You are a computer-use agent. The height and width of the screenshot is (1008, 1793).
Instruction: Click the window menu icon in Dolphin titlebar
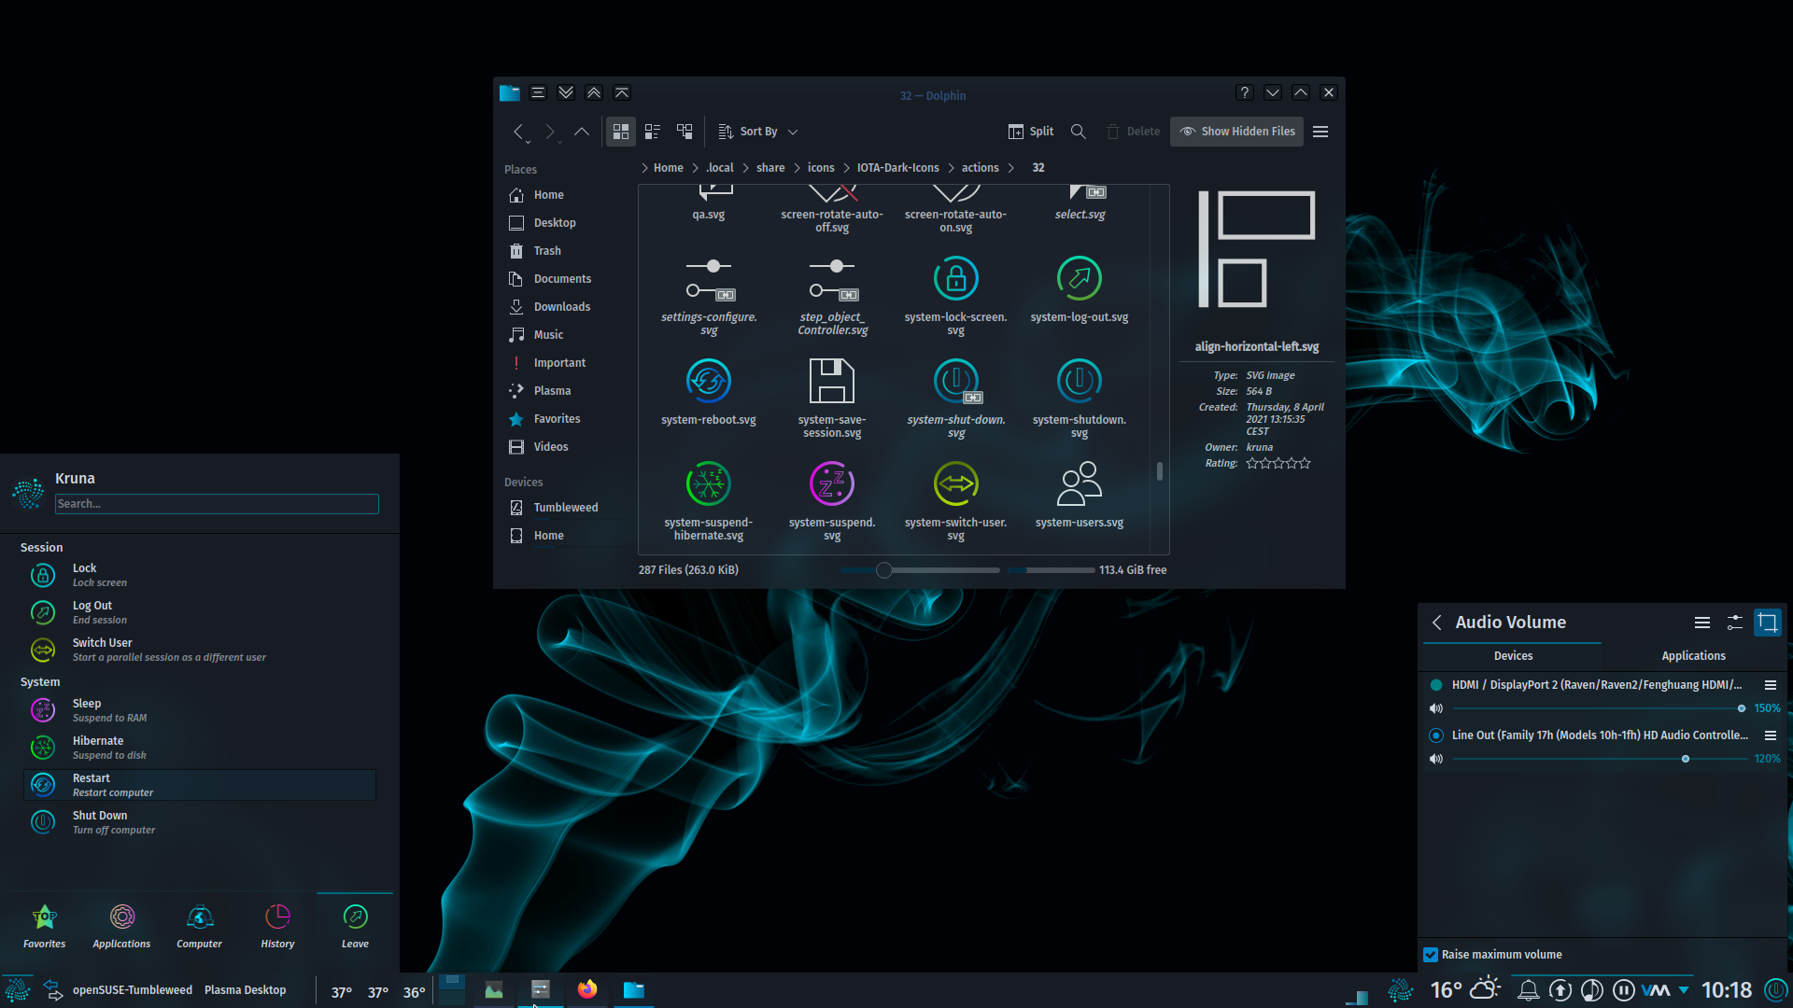[538, 92]
